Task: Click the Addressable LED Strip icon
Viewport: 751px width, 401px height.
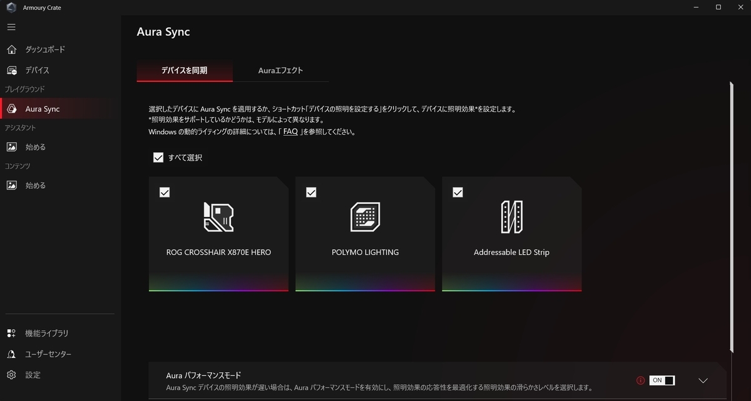Action: (x=511, y=217)
